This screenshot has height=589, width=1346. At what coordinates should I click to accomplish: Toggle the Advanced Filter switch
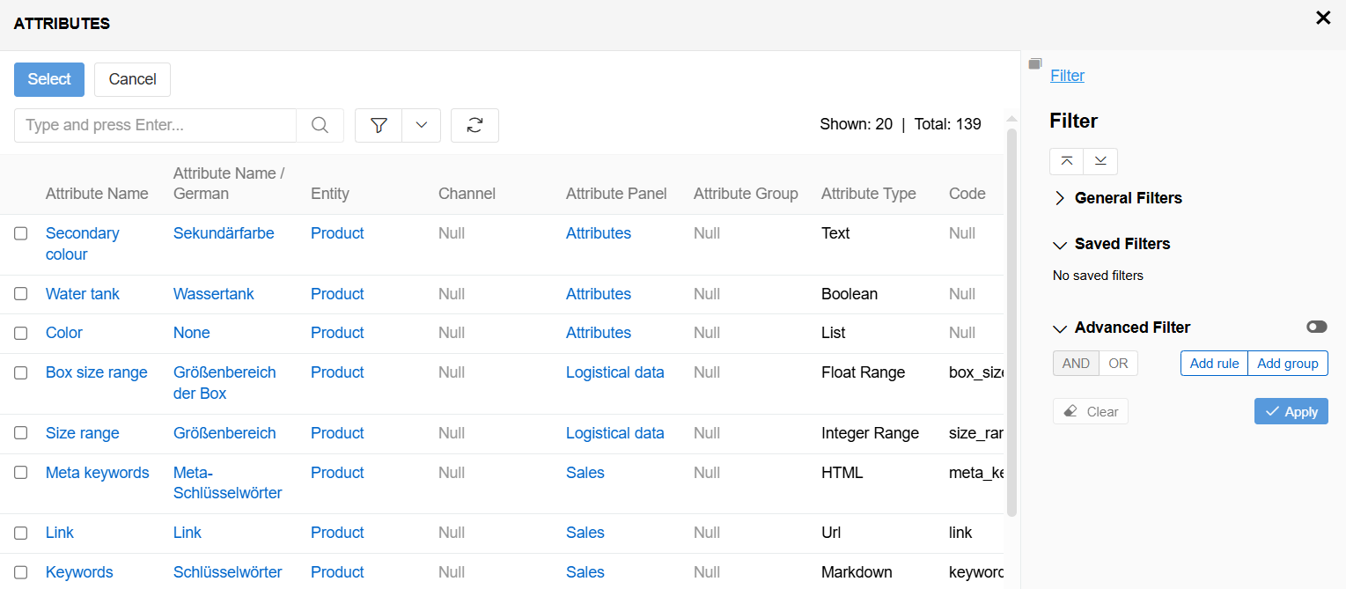(x=1316, y=327)
